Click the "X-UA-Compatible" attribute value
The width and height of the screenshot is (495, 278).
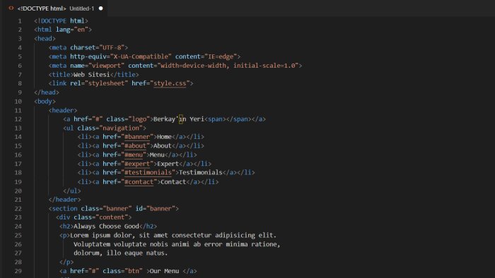click(141, 56)
